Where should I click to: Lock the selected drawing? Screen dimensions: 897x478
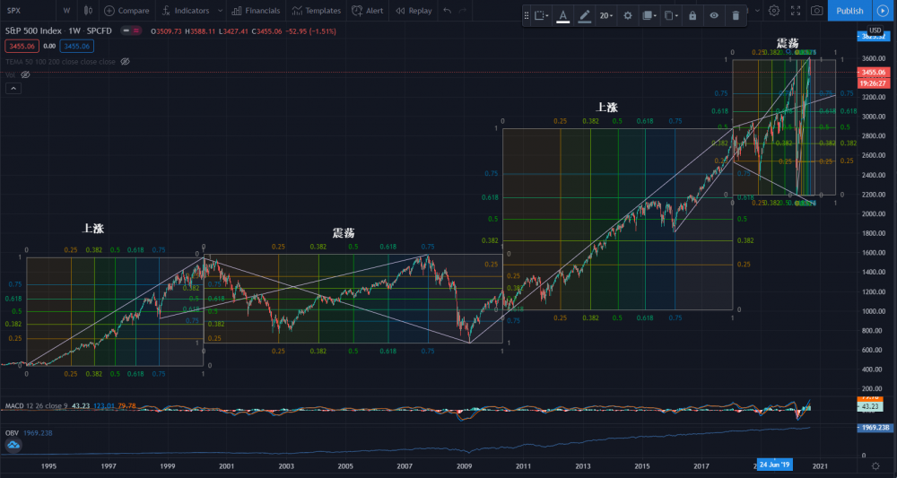point(692,15)
